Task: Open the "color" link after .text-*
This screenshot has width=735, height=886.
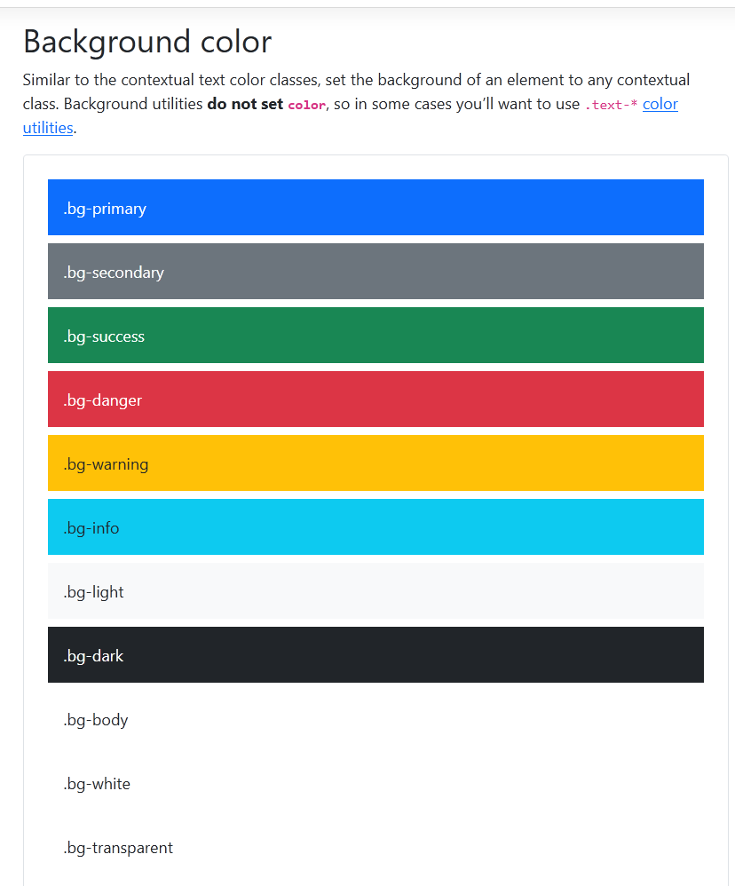Action: 660,104
